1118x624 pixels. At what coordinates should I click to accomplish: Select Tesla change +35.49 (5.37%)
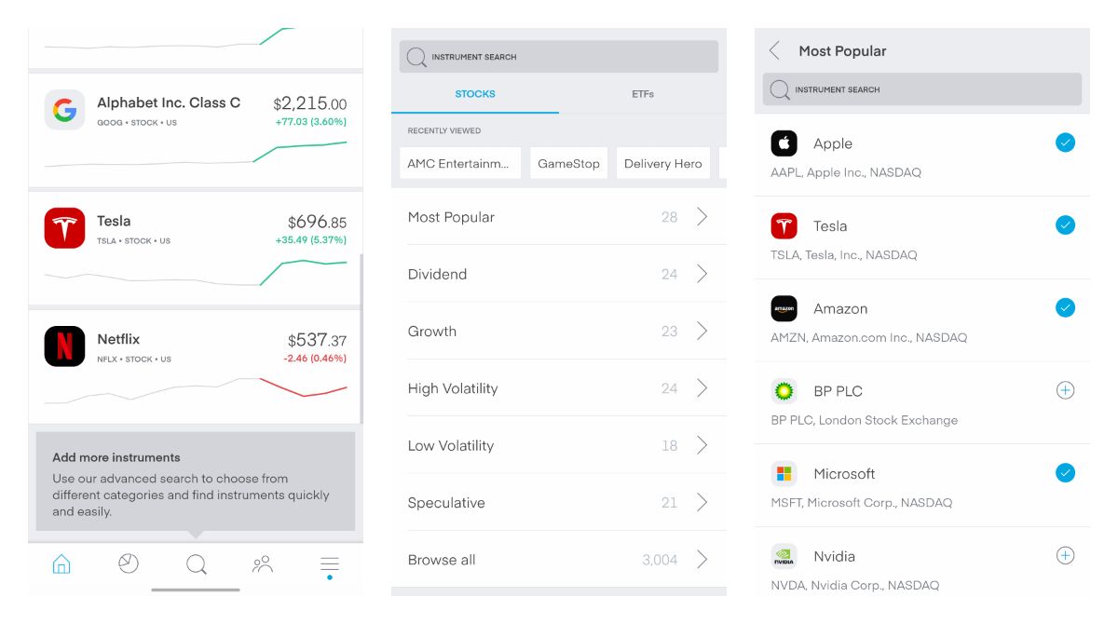(311, 240)
